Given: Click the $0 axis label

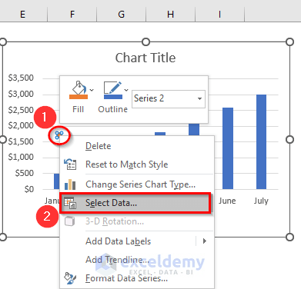Looking at the screenshot, I should pos(29,189).
